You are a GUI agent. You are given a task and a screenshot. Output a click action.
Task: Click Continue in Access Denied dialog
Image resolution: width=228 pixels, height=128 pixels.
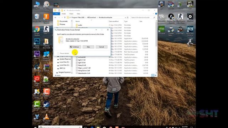point(75,47)
